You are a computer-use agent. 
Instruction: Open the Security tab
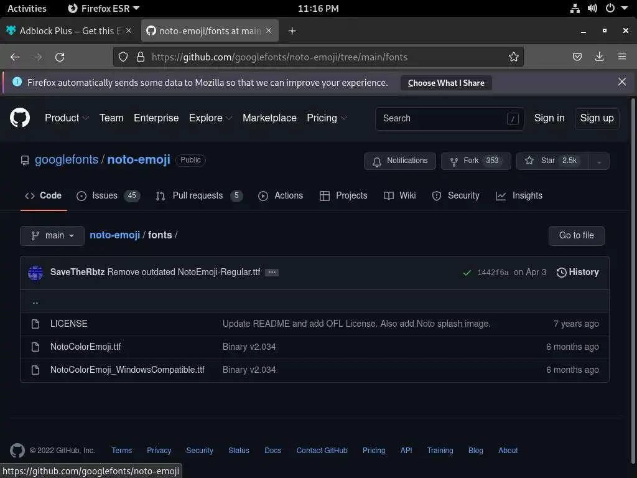pyautogui.click(x=456, y=195)
